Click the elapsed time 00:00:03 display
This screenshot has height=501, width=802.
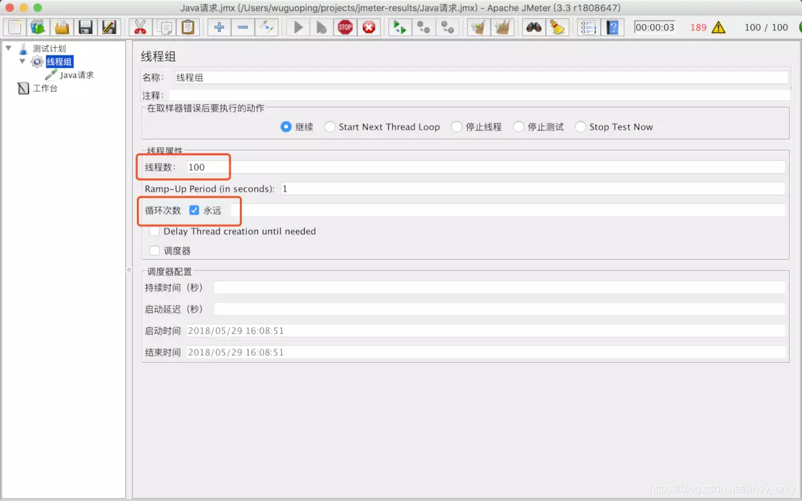[654, 27]
